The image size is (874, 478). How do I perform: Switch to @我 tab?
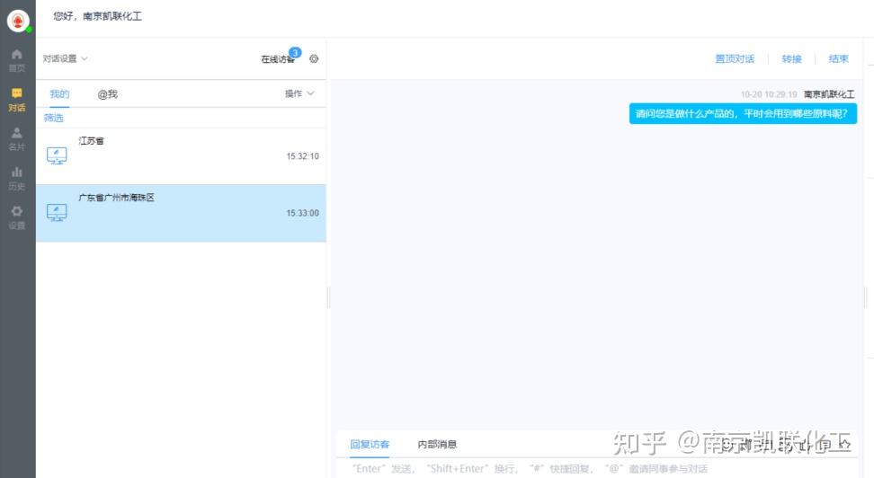108,93
